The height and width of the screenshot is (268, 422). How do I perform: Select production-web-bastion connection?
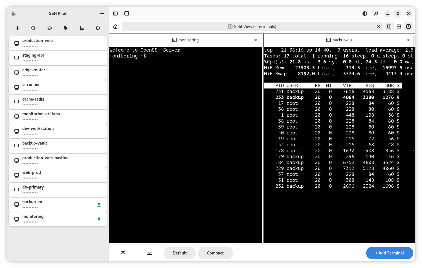pos(58,161)
